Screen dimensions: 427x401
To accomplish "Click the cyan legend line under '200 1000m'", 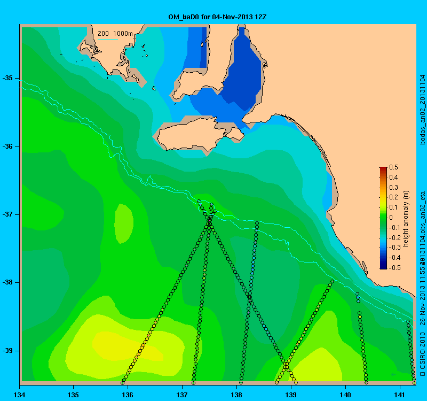I will (108, 39).
